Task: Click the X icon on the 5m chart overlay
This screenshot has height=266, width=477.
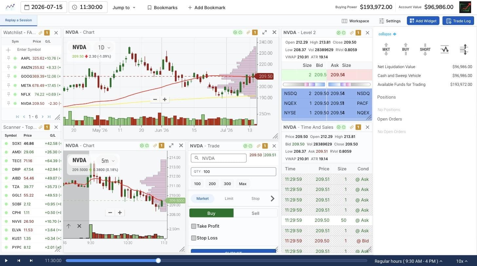Action: (x=79, y=226)
